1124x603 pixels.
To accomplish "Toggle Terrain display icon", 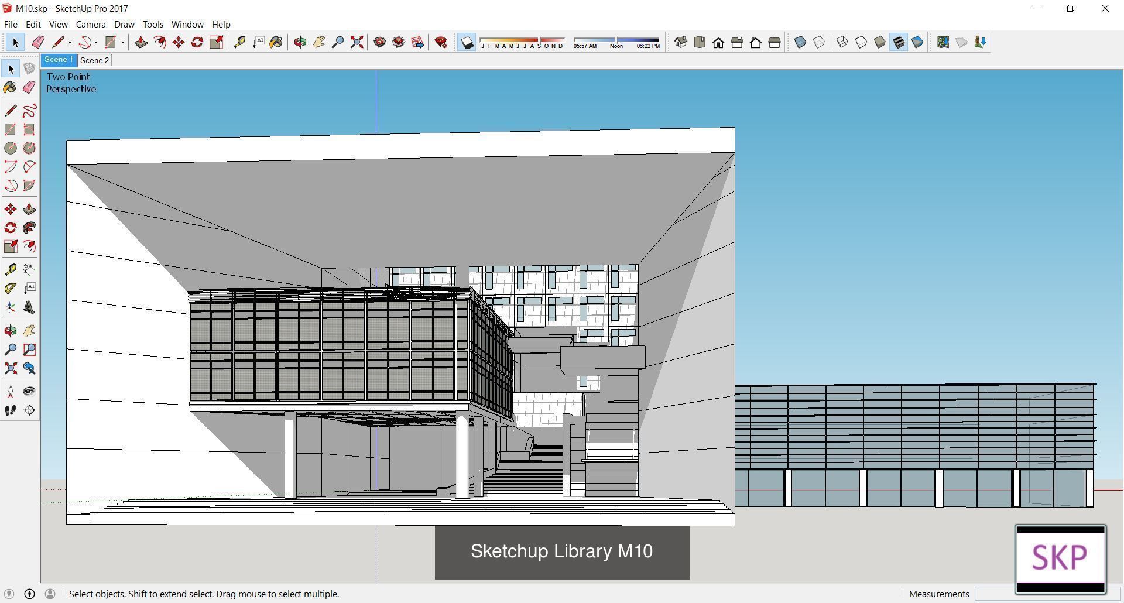I will (962, 42).
